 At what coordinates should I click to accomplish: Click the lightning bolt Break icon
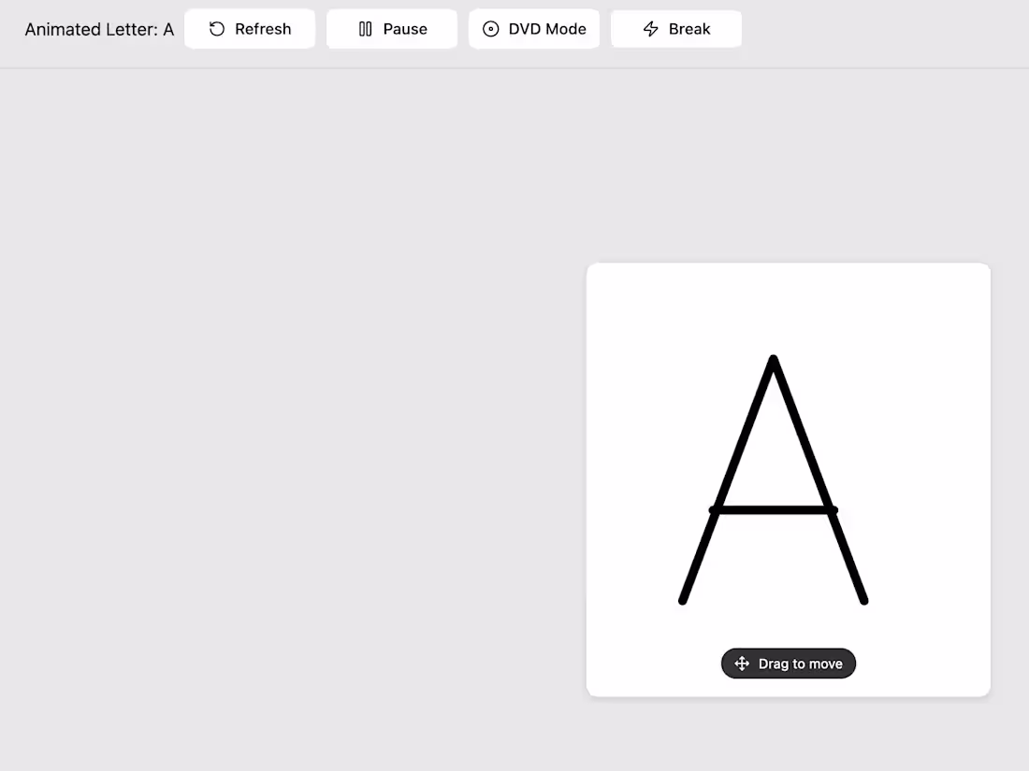(650, 29)
